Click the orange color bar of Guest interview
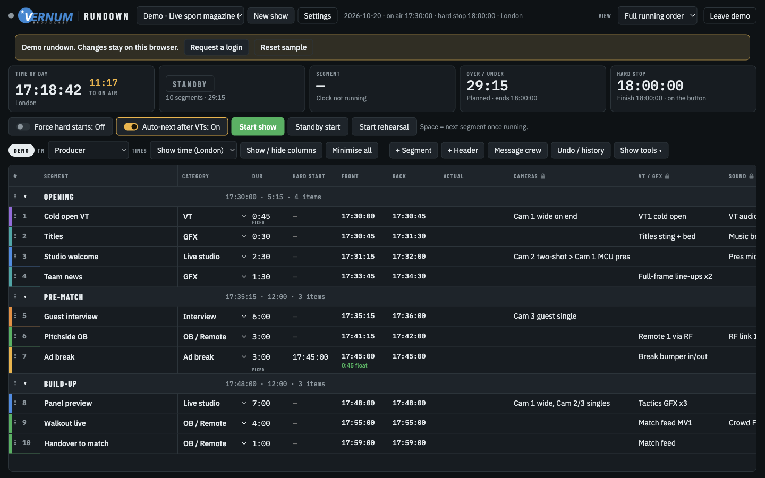Viewport: 765px width, 478px height. 11,316
